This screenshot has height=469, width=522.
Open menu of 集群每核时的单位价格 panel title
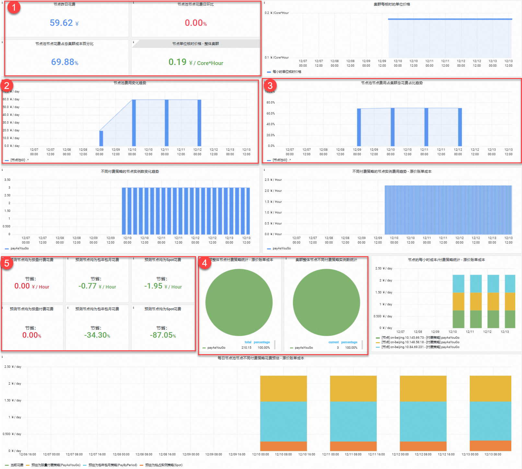coord(392,4)
